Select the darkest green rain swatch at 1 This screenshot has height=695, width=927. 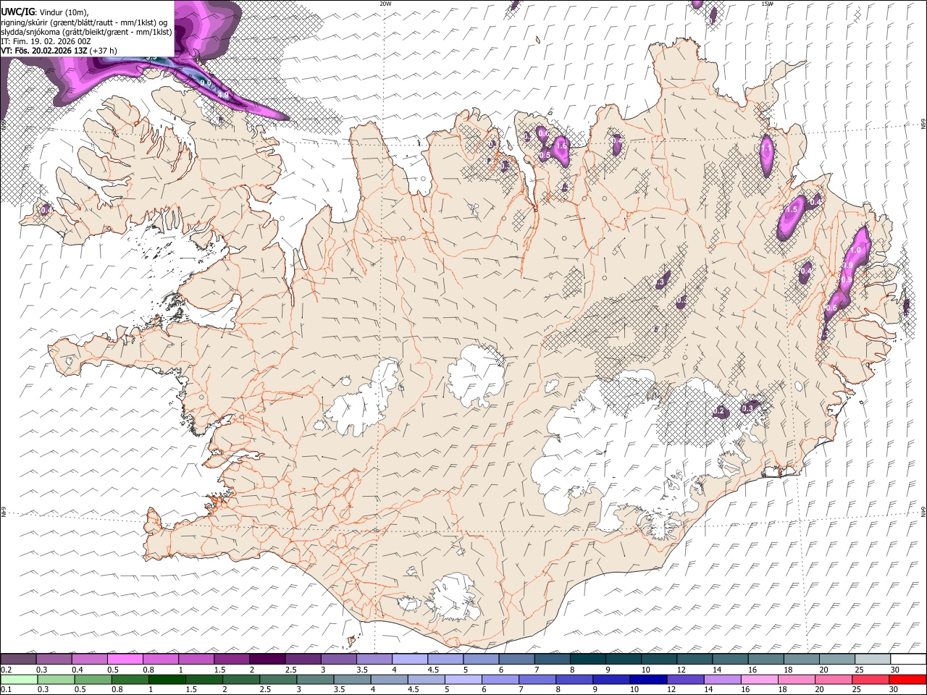click(x=167, y=679)
